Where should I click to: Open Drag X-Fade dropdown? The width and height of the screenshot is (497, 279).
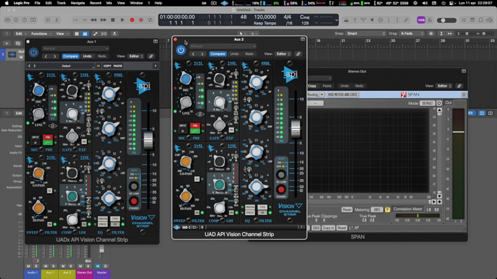[x=411, y=34]
